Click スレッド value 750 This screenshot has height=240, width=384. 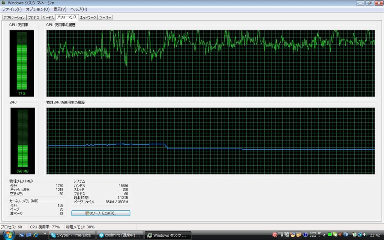125,189
